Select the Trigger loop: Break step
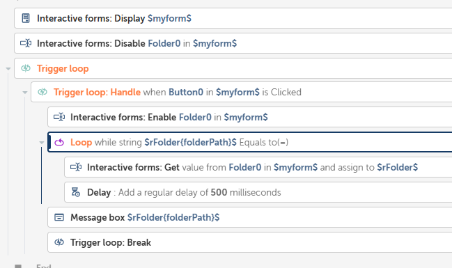Viewport: 452px width, 268px height. 249,242
